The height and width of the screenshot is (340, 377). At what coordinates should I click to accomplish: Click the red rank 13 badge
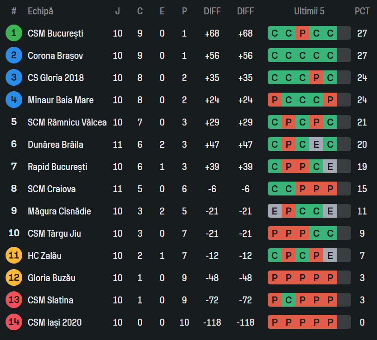(14, 300)
